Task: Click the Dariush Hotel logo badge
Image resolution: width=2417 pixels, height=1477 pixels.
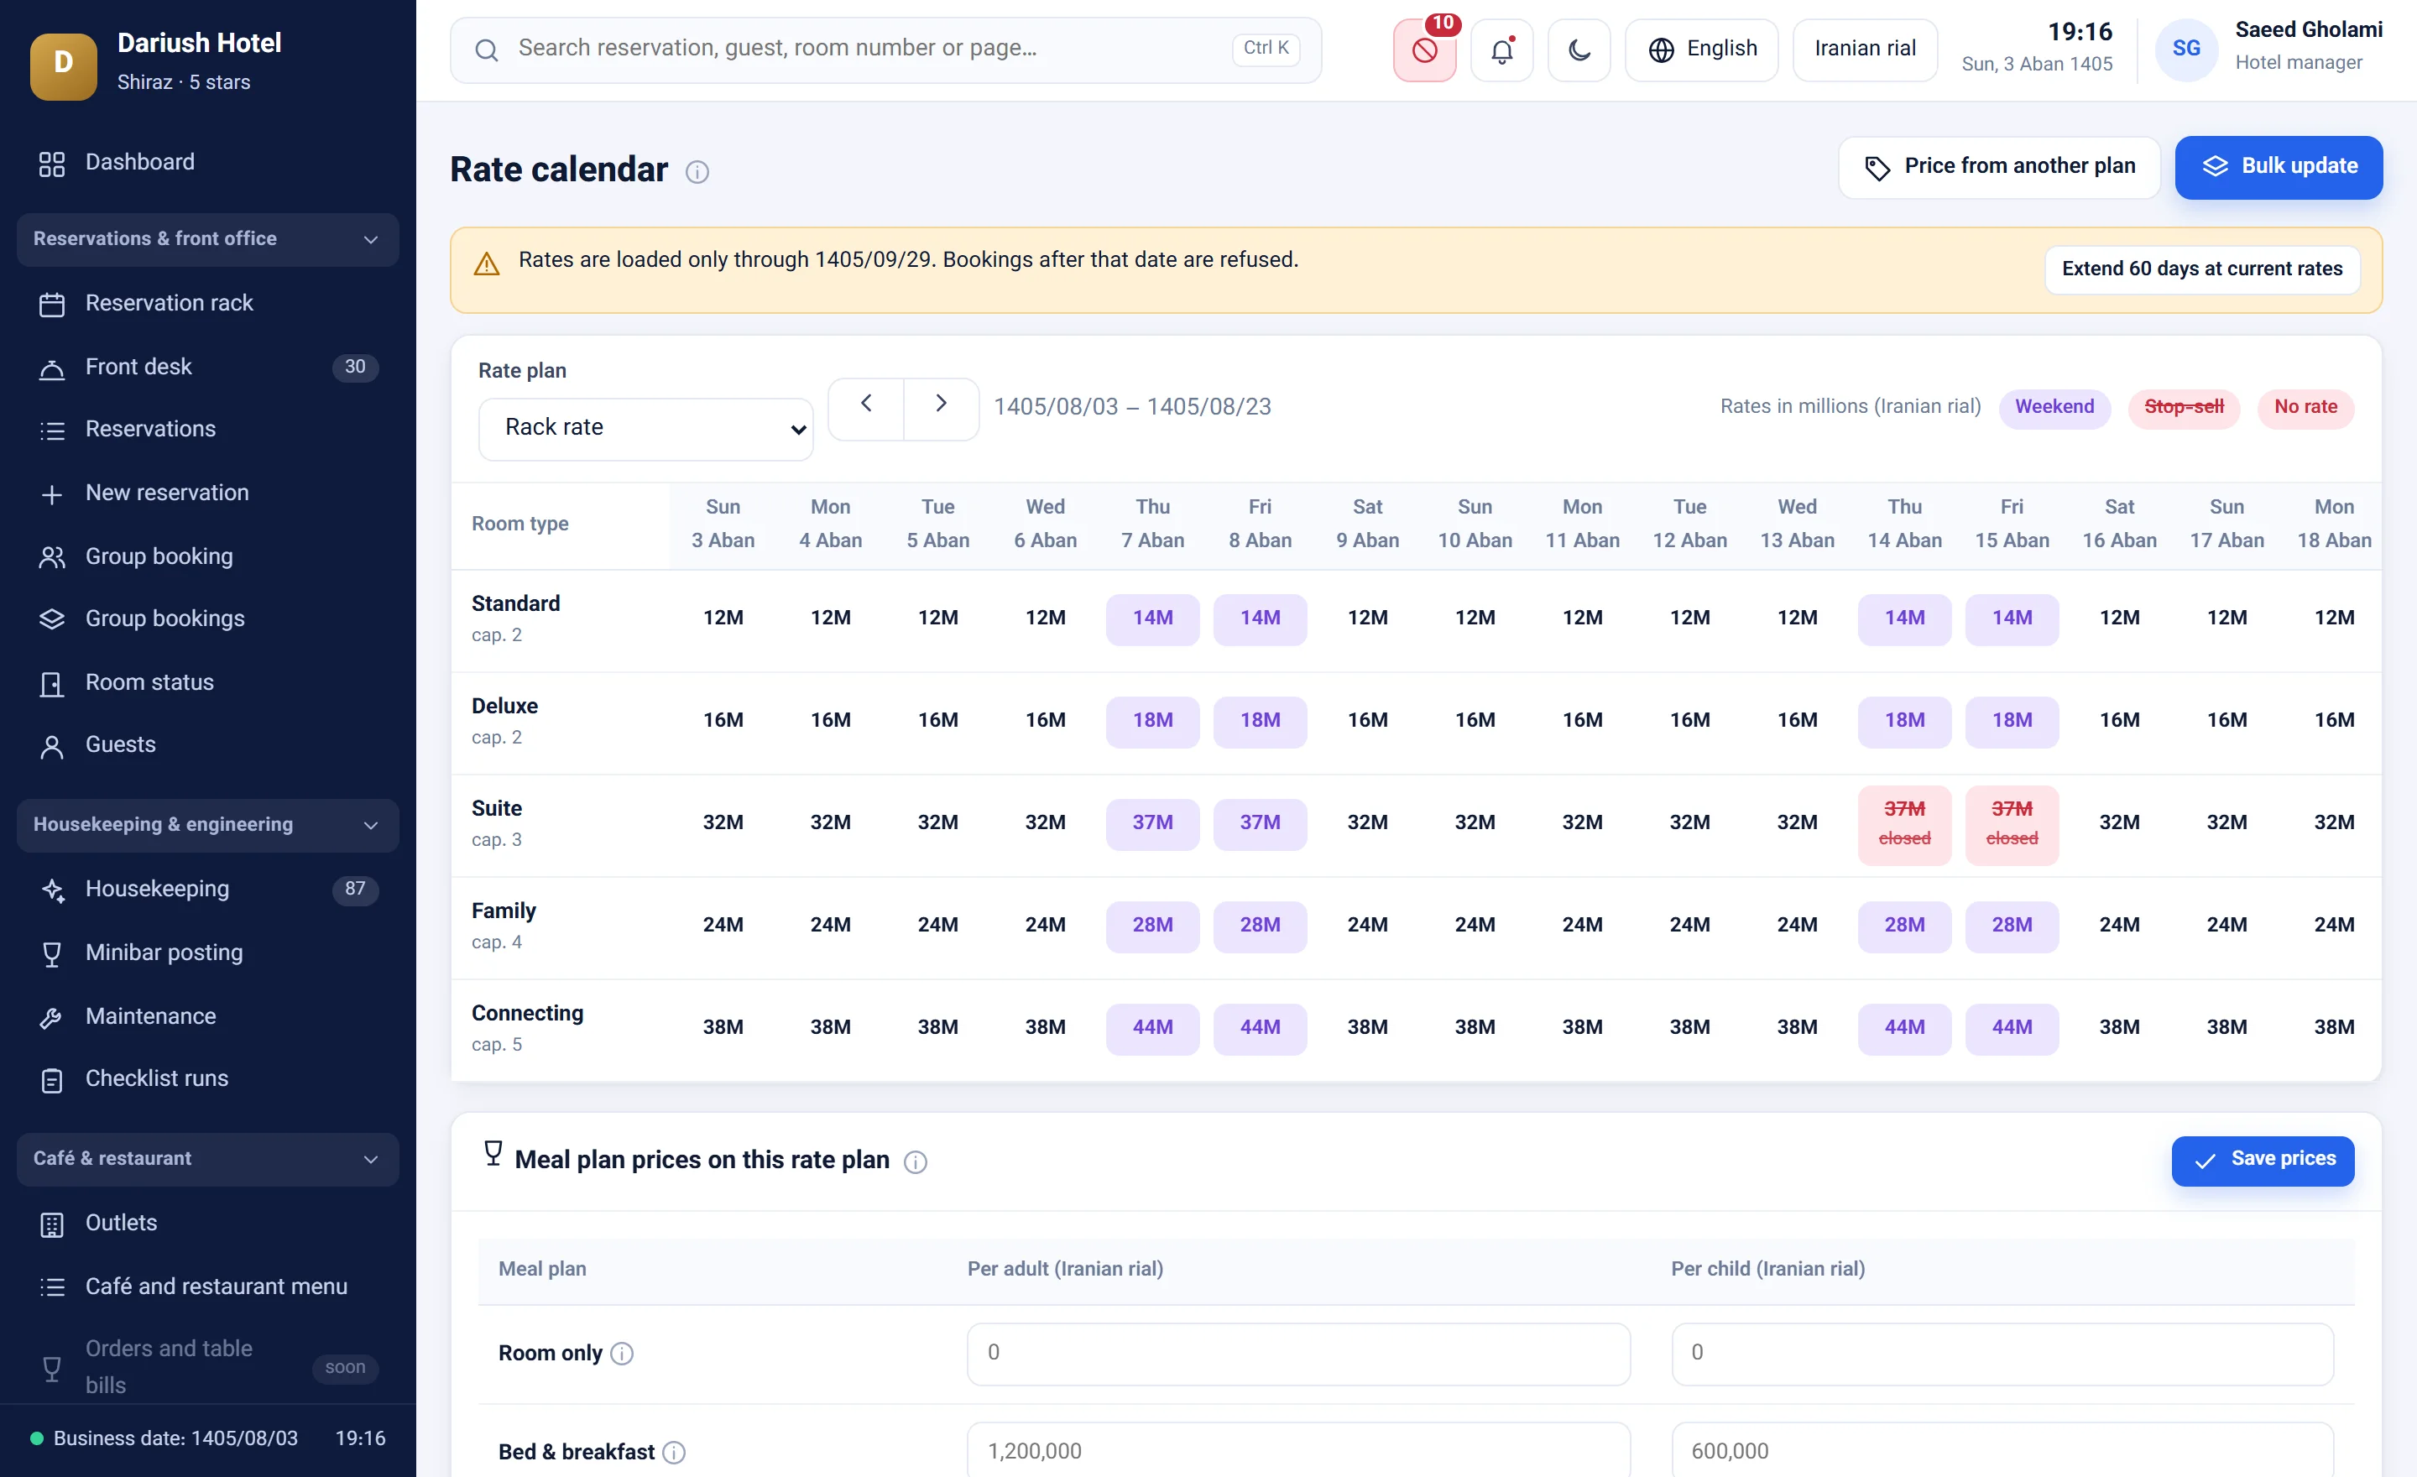Action: (64, 65)
